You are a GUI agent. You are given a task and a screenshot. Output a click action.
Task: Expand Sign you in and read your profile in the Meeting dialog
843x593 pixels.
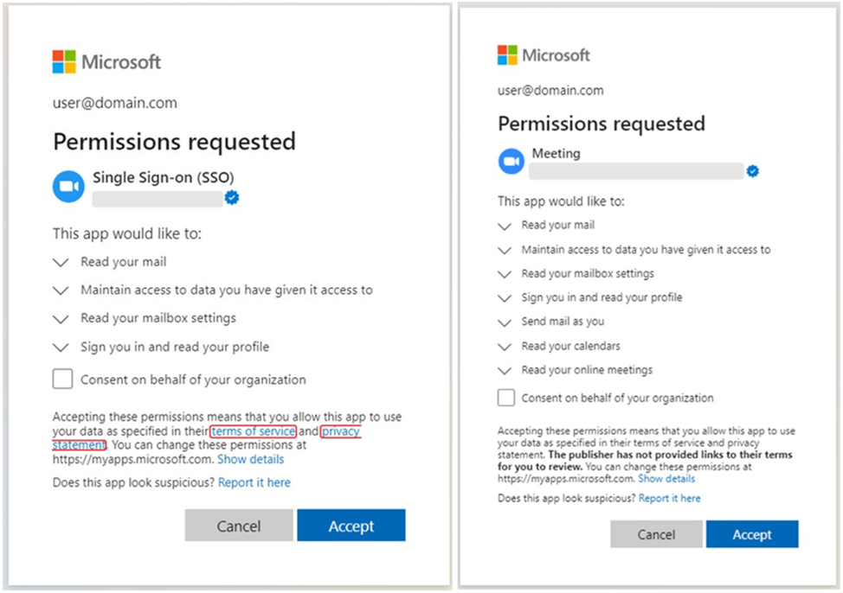(505, 298)
